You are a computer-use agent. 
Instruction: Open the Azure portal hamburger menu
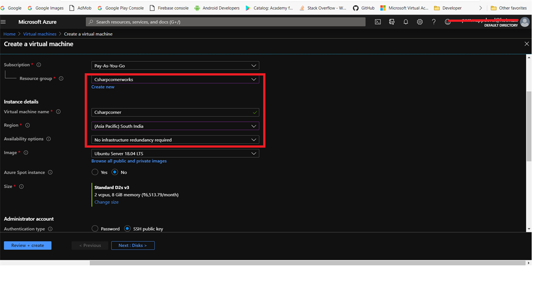point(4,22)
